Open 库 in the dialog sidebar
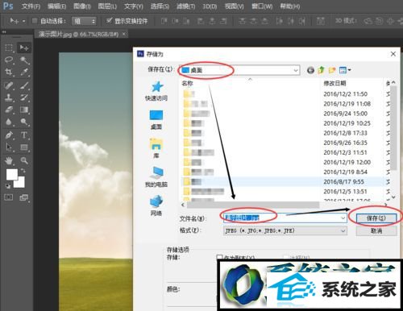 [x=156, y=148]
